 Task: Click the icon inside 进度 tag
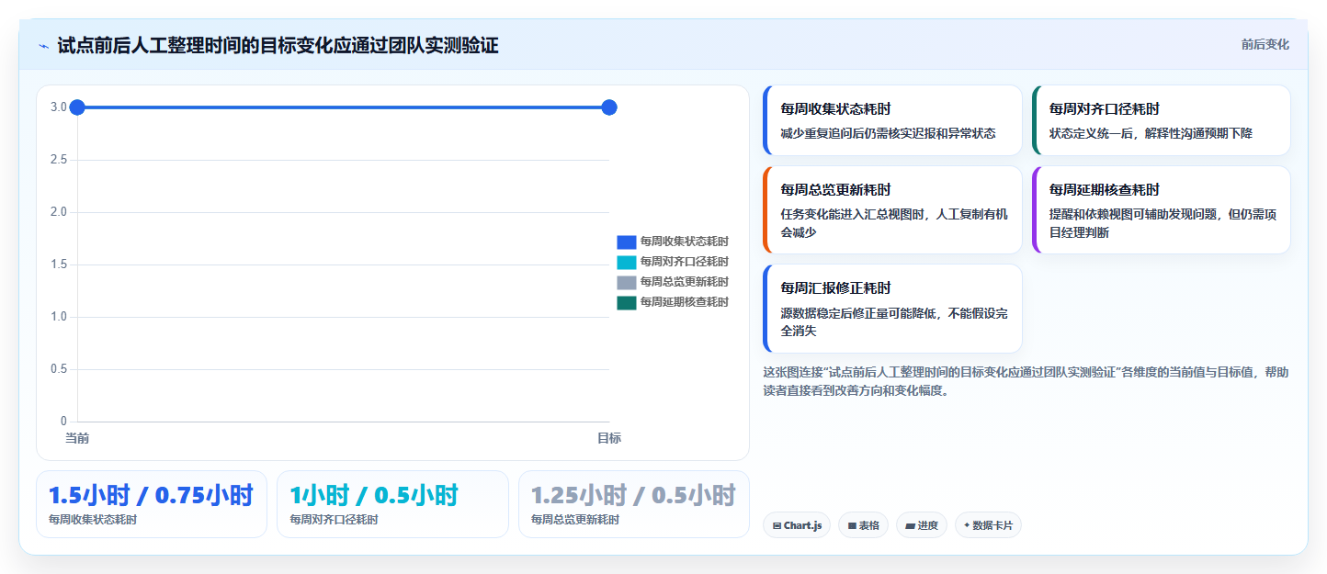pyautogui.click(x=911, y=526)
